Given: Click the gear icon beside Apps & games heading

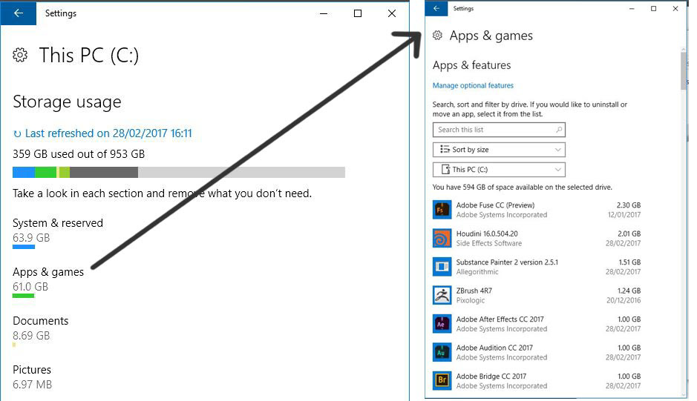Looking at the screenshot, I should point(437,36).
